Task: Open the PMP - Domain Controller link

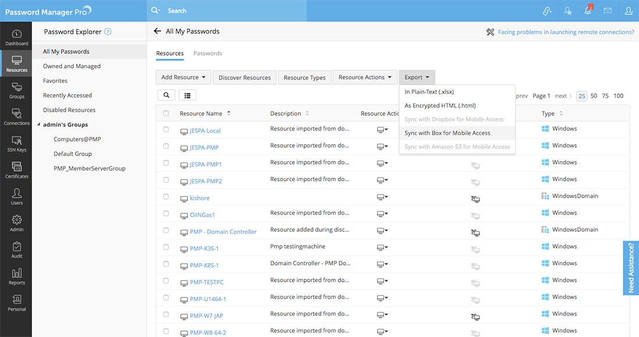Action: [223, 231]
